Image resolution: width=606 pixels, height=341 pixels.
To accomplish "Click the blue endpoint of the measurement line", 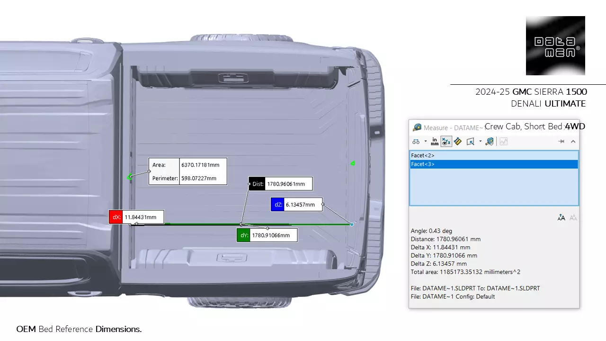I will click(x=352, y=224).
